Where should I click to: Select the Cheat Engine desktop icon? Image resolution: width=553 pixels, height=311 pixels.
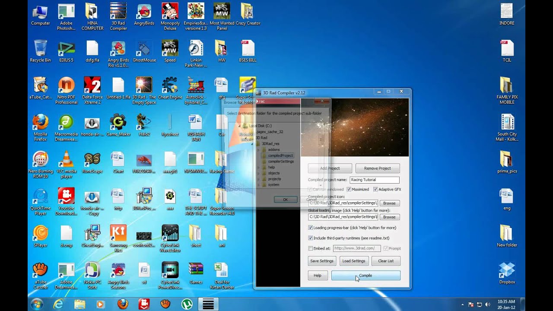(170, 88)
